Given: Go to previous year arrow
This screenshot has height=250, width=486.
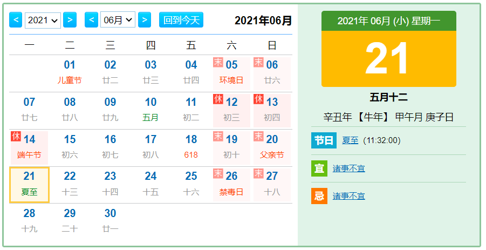Looking at the screenshot, I should click(16, 20).
